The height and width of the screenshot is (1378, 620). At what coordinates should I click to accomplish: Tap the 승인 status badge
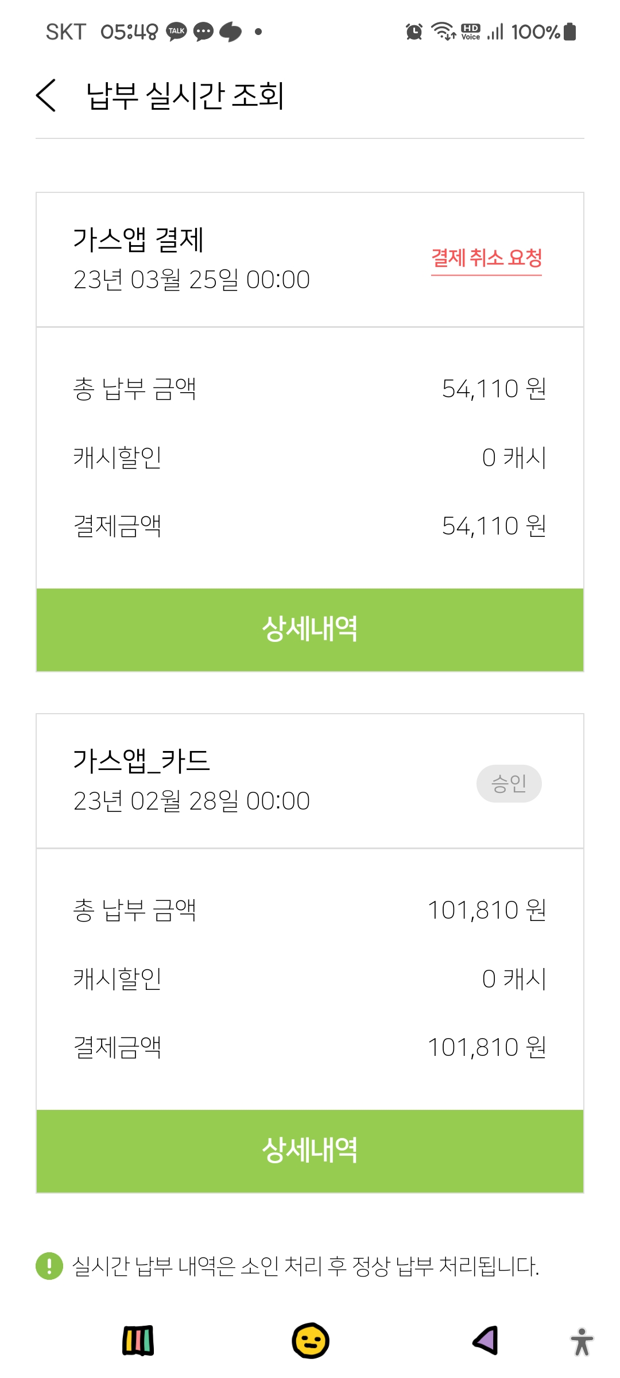pos(509,783)
